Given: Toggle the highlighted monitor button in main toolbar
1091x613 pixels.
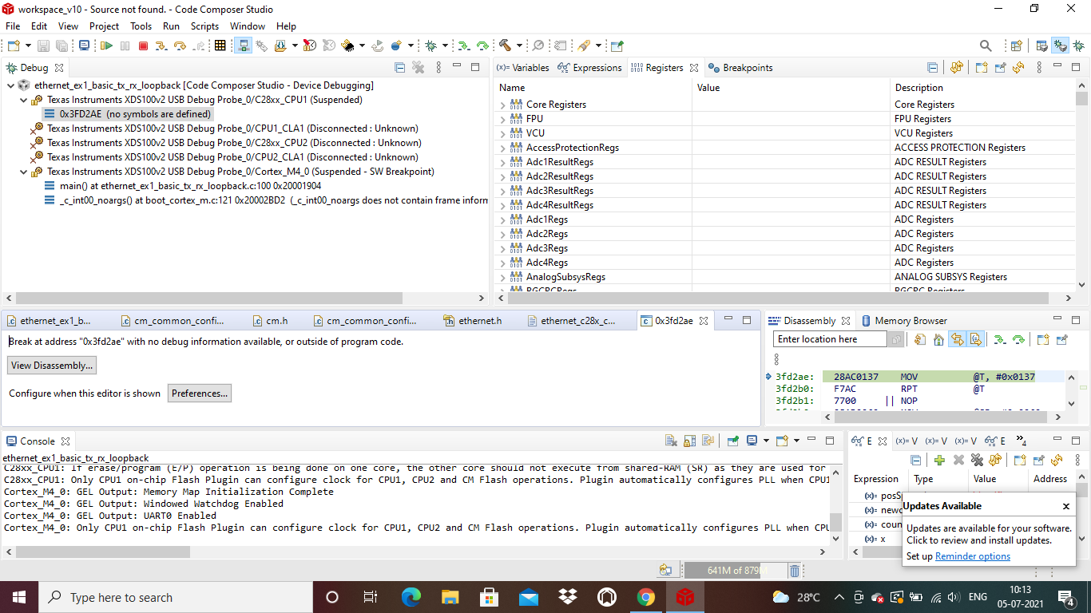Looking at the screenshot, I should 244,46.
